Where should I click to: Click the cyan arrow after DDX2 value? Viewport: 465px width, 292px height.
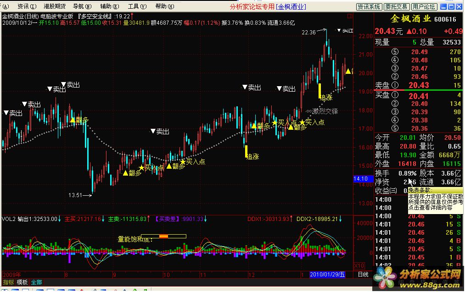pos(340,219)
